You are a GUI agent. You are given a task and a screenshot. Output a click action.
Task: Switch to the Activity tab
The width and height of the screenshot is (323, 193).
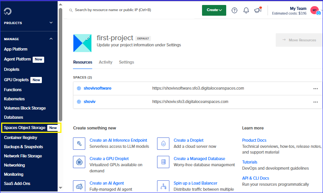[x=106, y=62]
